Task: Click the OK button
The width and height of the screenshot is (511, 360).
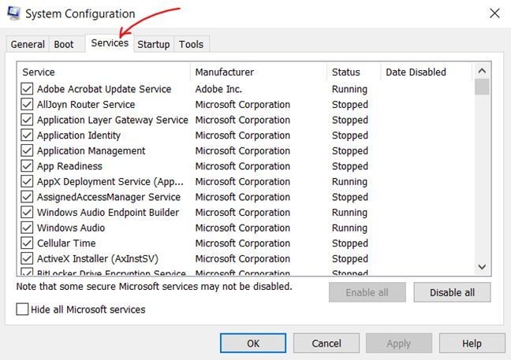Action: click(x=252, y=343)
